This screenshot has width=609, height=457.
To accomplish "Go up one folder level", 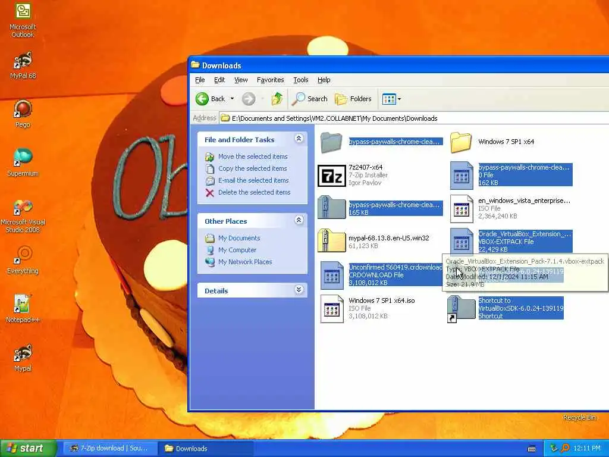I will click(x=277, y=99).
